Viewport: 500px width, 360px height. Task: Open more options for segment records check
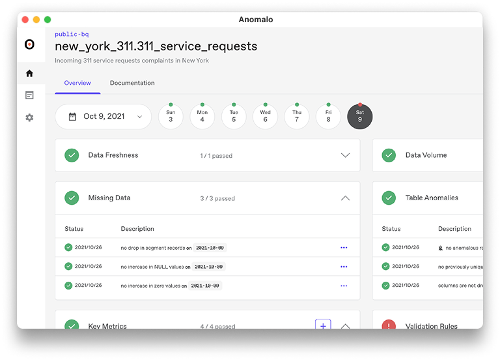click(344, 248)
